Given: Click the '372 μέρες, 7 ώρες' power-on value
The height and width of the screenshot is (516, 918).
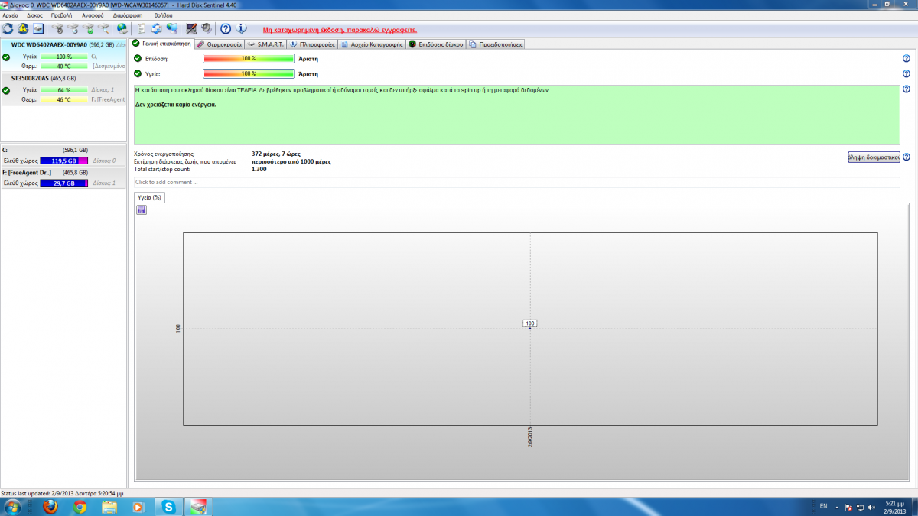Looking at the screenshot, I should pos(275,154).
